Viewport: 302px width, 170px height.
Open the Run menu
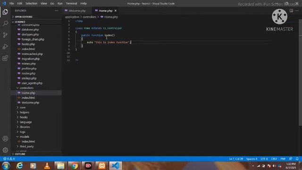click(x=60, y=3)
